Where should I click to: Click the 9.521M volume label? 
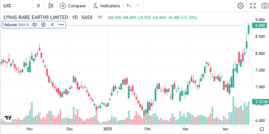coord(260,102)
